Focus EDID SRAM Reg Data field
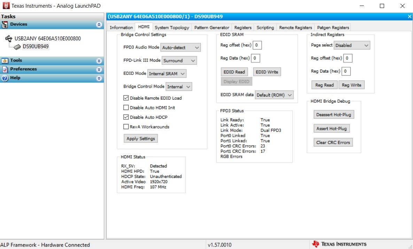The height and width of the screenshot is (249, 413). [256, 58]
